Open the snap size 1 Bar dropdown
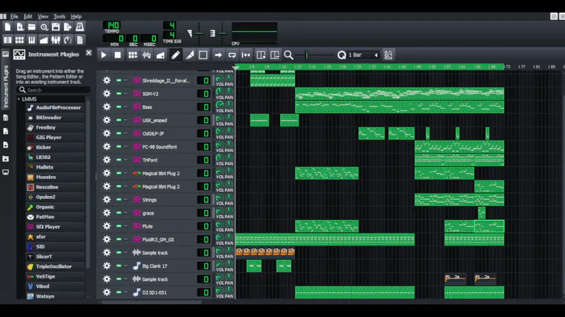The height and width of the screenshot is (317, 565). pyautogui.click(x=363, y=55)
